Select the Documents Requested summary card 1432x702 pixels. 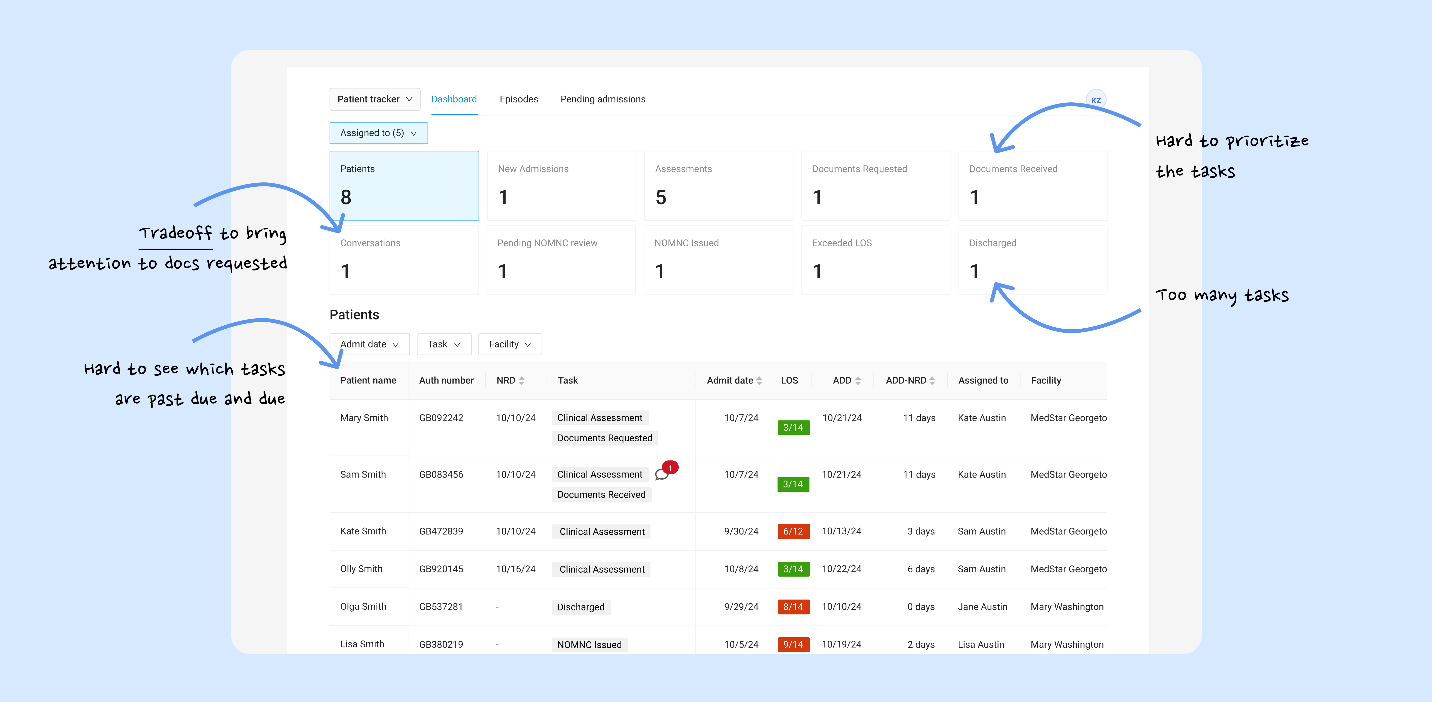tap(876, 185)
